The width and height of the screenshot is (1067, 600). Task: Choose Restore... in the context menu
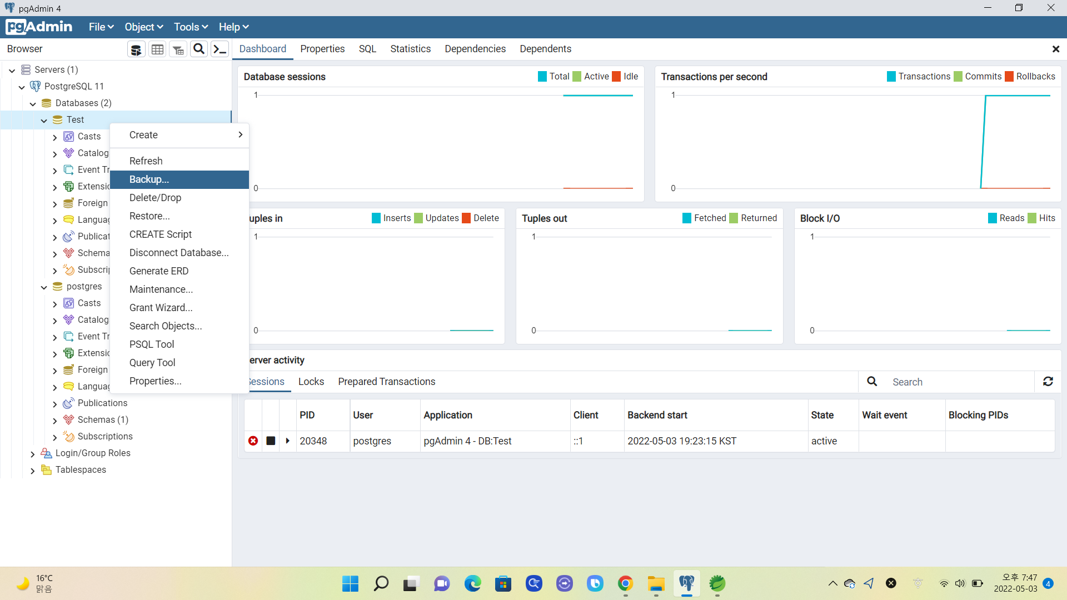(149, 216)
